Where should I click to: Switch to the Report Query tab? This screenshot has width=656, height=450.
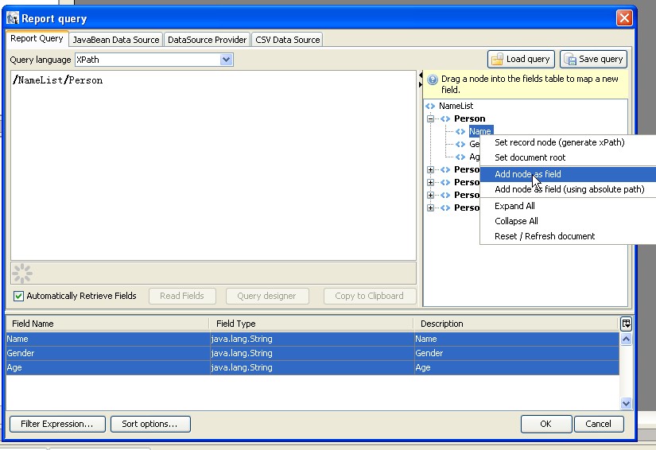pyautogui.click(x=37, y=38)
